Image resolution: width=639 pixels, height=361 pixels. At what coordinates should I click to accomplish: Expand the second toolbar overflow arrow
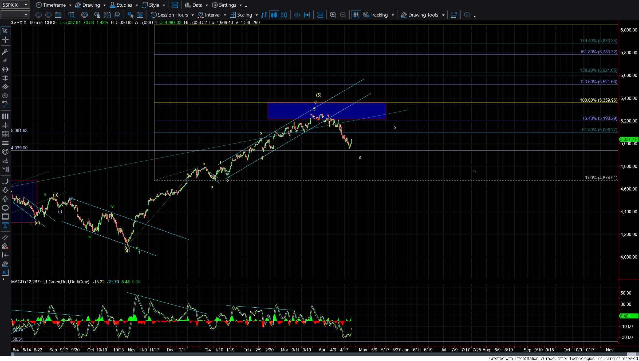[475, 16]
